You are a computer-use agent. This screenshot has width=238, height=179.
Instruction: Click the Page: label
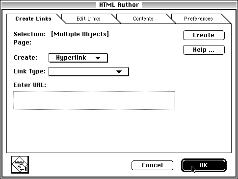tap(23, 43)
